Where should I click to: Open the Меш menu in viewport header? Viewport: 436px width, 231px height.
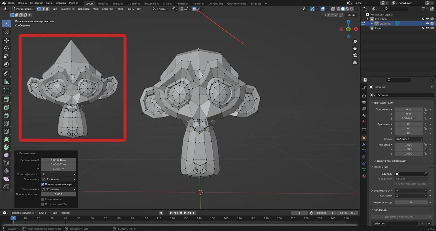pos(96,9)
